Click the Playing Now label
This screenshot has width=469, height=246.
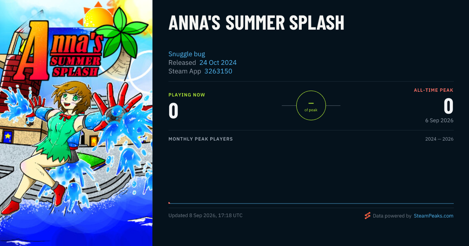pyautogui.click(x=187, y=95)
